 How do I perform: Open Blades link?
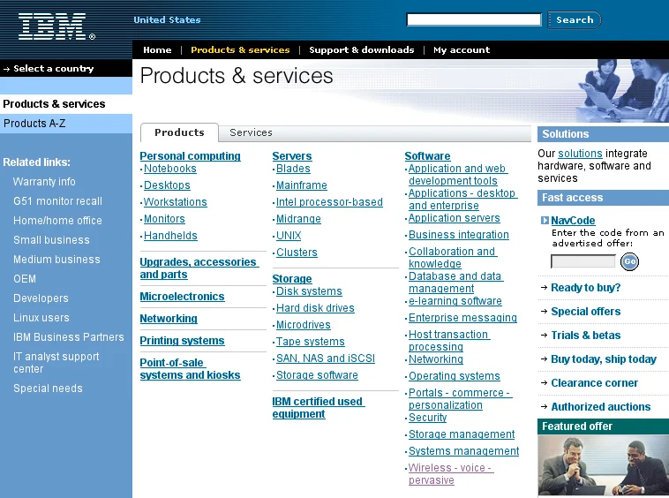[293, 169]
